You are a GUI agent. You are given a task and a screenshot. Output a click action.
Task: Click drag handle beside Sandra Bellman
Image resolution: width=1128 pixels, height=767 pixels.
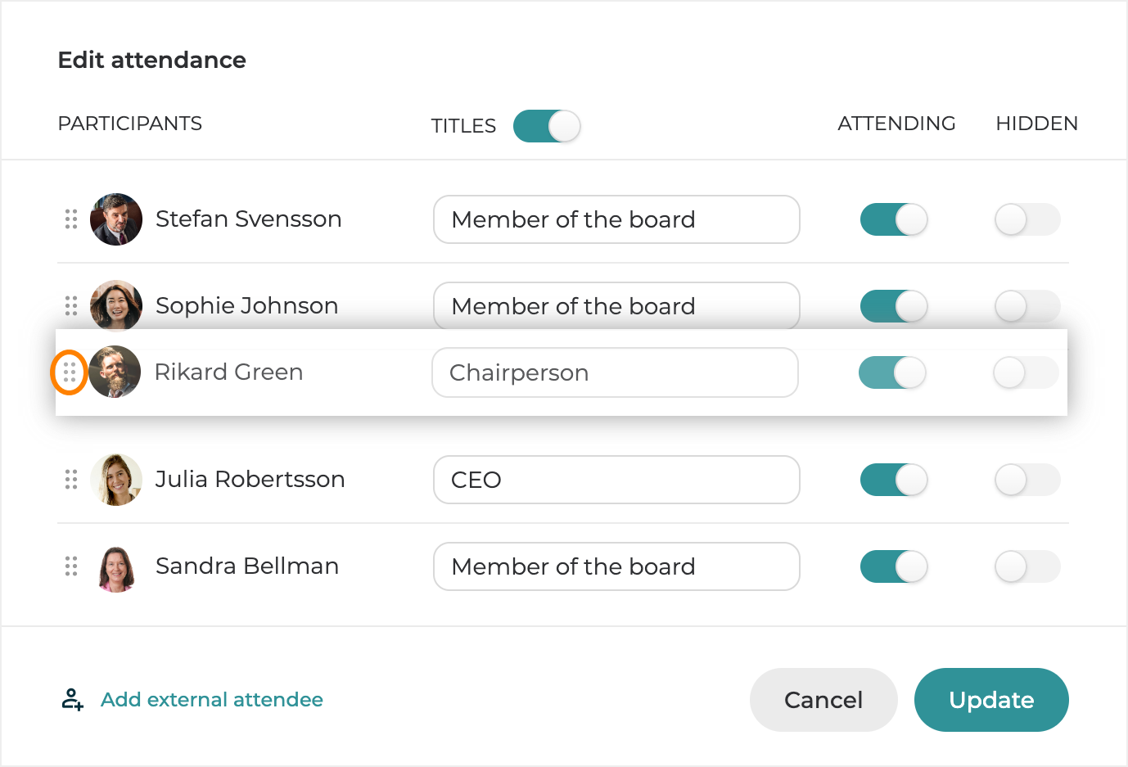tap(71, 566)
